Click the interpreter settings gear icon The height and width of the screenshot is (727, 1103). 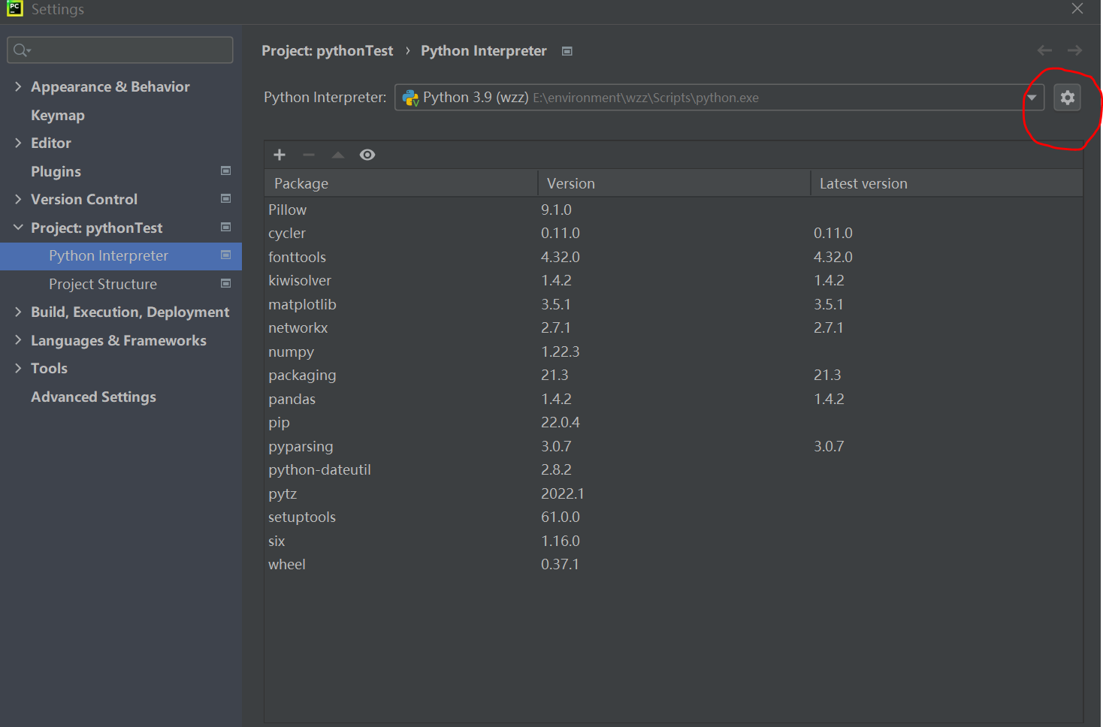1067,98
